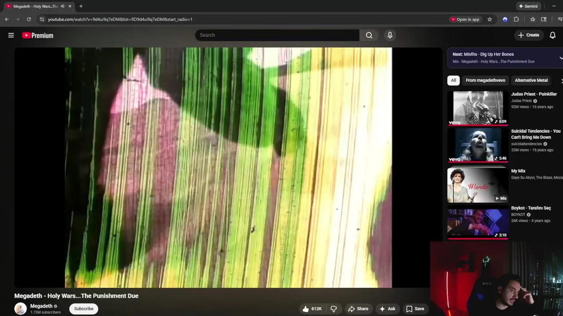Click Next: Misfits - Dig Up Her Bones

pos(483,54)
